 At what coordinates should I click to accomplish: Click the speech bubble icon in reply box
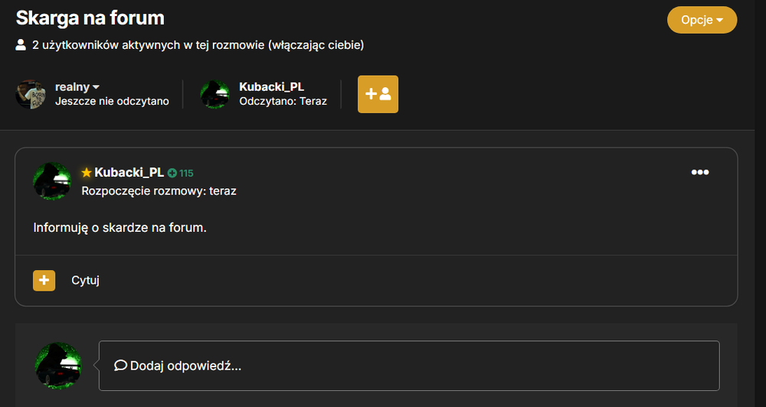pyautogui.click(x=120, y=366)
